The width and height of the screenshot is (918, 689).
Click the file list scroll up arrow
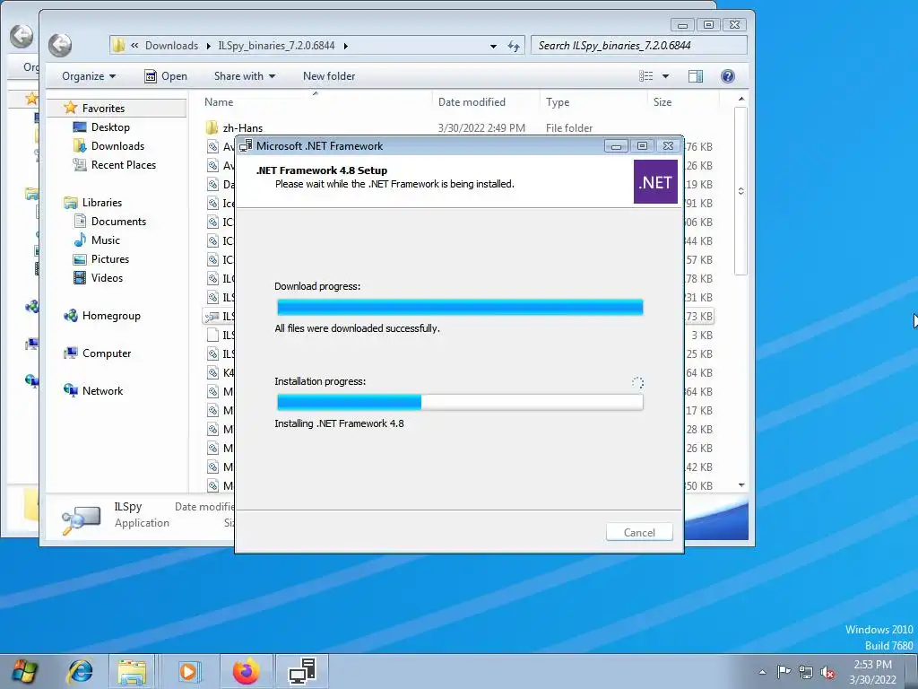tap(741, 99)
